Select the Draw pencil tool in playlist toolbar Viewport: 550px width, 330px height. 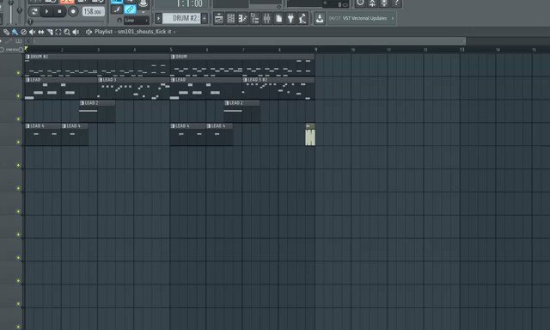point(6,32)
